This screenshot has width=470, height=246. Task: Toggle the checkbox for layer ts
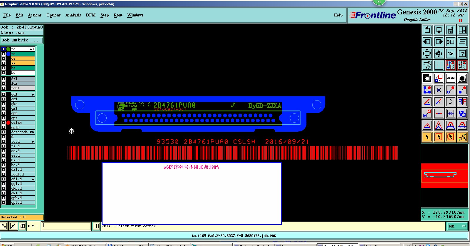4,54
